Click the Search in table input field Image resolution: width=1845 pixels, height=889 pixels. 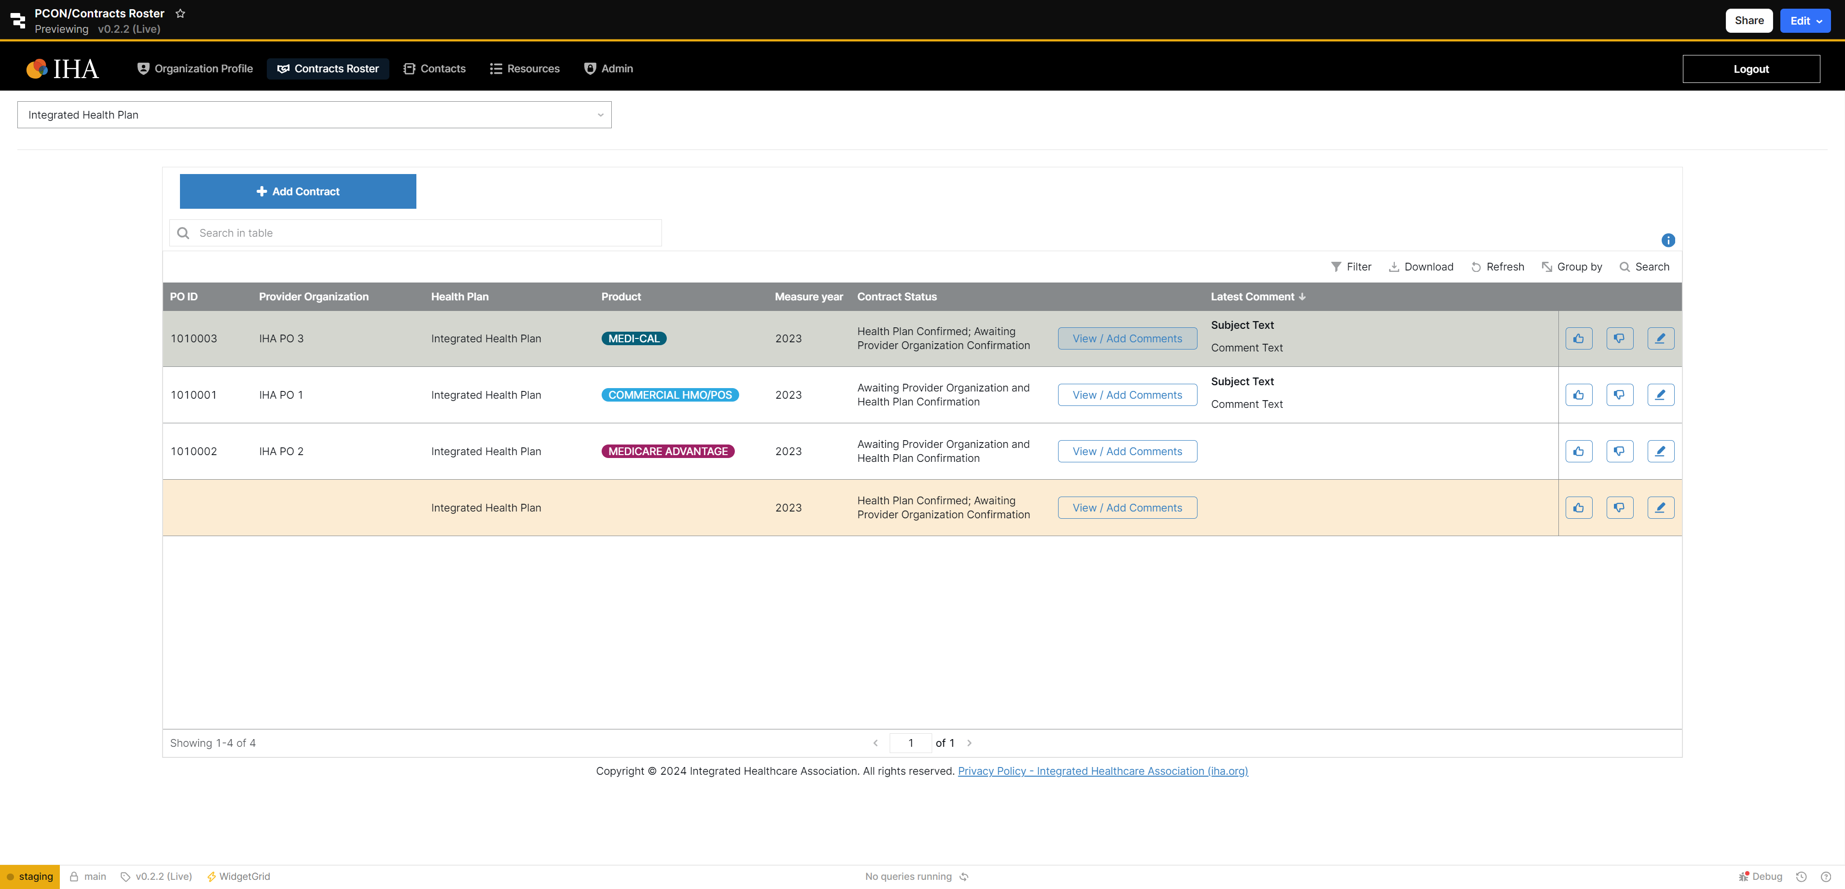[x=415, y=233]
